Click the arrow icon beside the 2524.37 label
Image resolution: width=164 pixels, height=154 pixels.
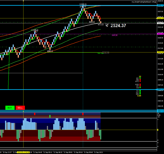pos(107,25)
